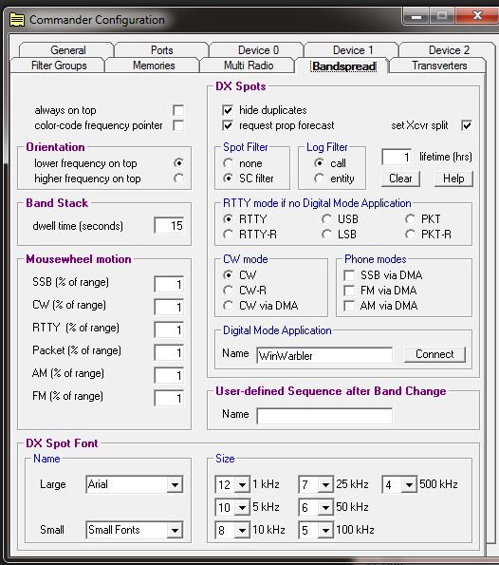
Task: Click the Connect button
Action: click(434, 354)
